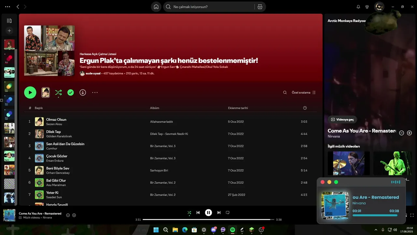Open the Browse icon inside search bar
The height and width of the screenshot is (235, 417).
click(260, 7)
